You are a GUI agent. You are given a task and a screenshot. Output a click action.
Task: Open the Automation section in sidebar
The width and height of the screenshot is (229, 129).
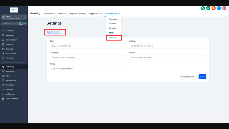(x=10, y=71)
